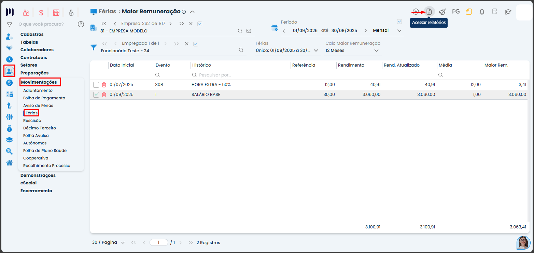Open the Calc Maior Remuneração dropdown

376,51
